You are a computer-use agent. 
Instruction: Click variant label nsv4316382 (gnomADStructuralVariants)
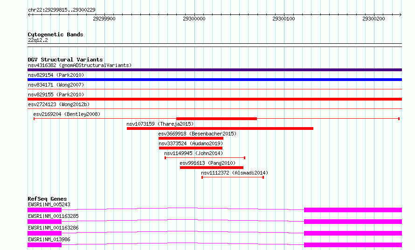click(80, 65)
